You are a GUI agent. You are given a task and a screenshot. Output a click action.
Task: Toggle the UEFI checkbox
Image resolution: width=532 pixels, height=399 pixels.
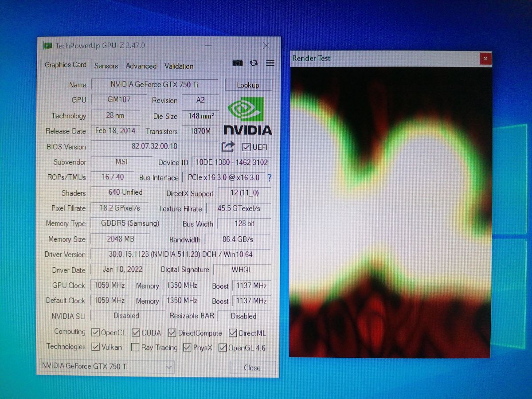click(246, 147)
